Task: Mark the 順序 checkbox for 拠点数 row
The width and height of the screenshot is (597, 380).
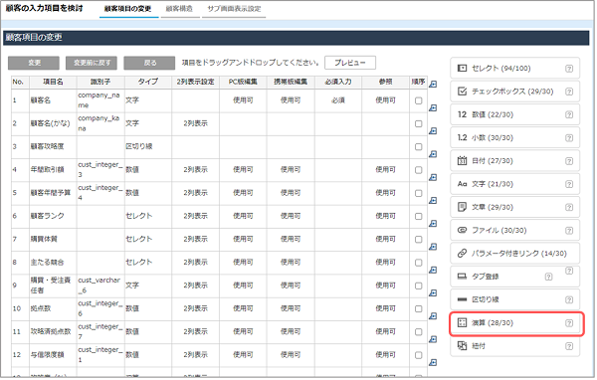Action: tap(419, 308)
